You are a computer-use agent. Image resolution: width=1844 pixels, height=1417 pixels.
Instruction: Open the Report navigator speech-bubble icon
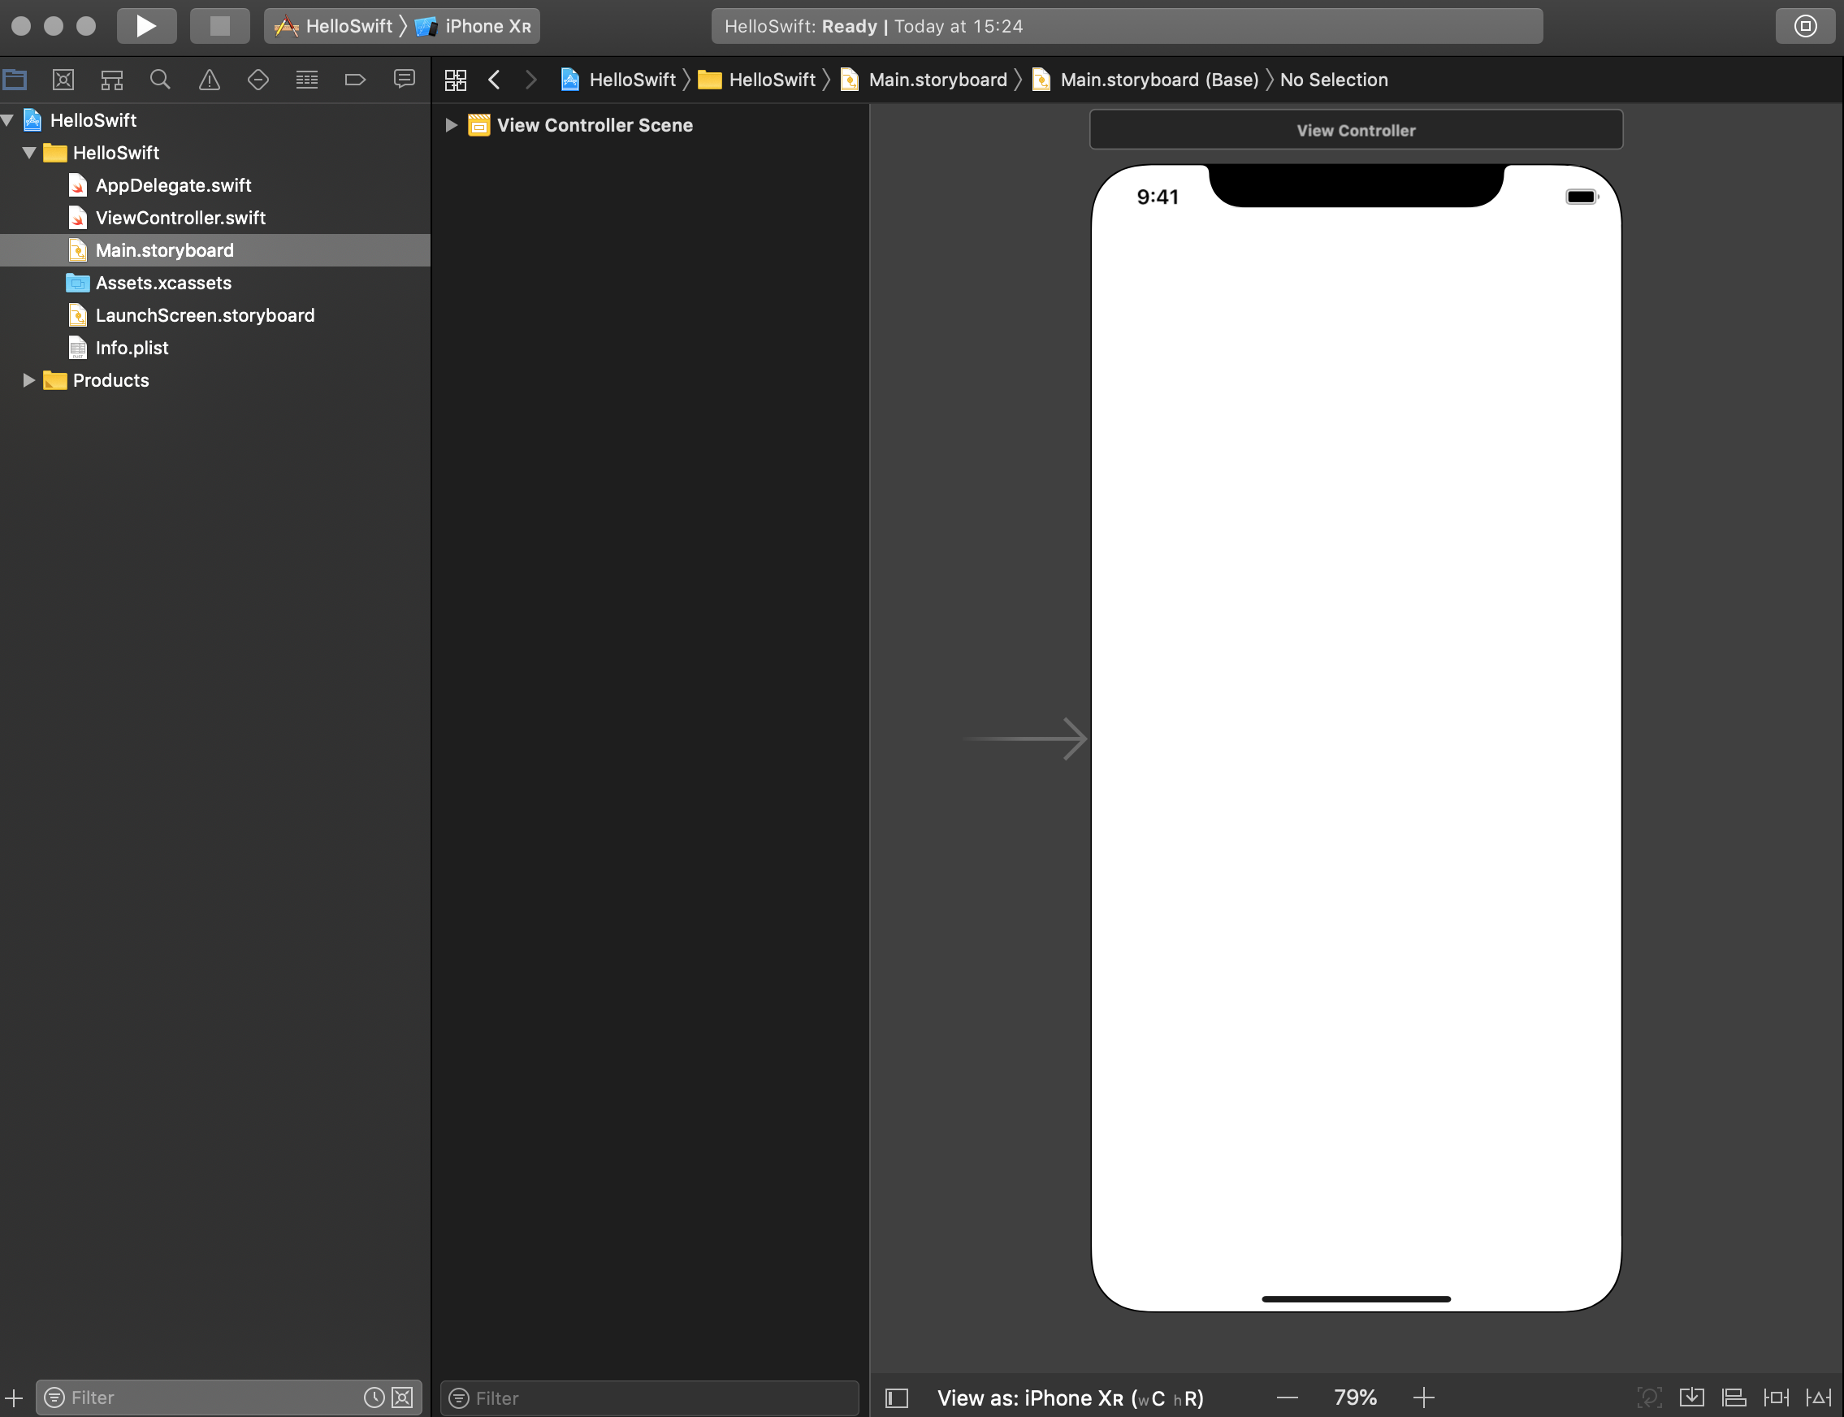coord(404,80)
